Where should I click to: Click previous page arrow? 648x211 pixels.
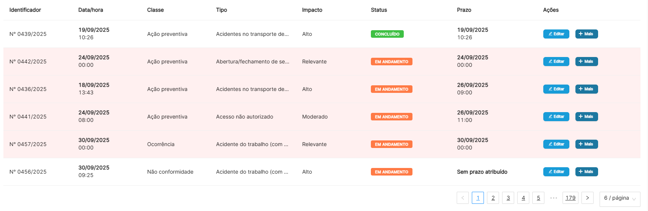tap(462, 198)
